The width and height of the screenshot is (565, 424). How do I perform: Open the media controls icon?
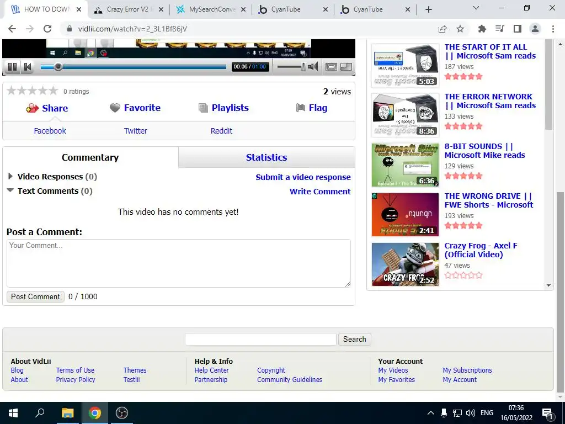(x=499, y=29)
